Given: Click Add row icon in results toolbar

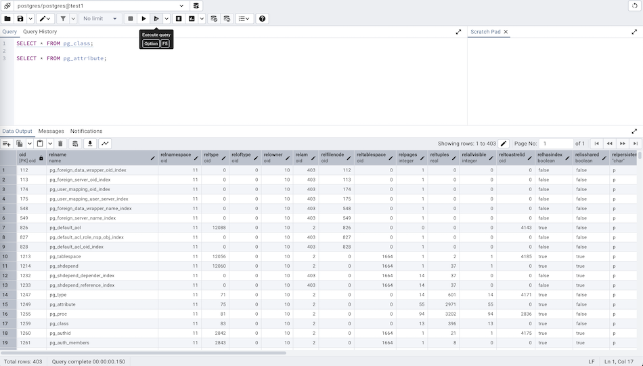Looking at the screenshot, I should coord(7,144).
